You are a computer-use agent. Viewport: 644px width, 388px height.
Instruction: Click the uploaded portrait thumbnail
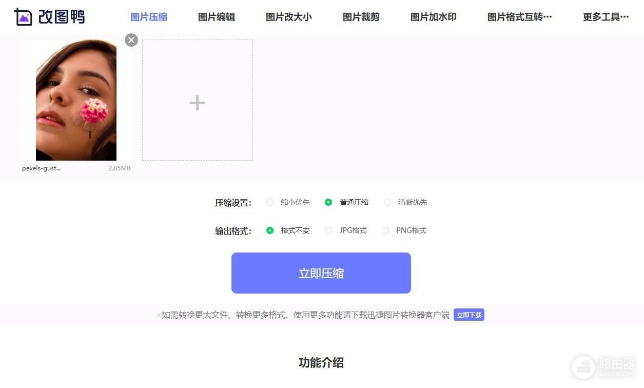[x=76, y=100]
